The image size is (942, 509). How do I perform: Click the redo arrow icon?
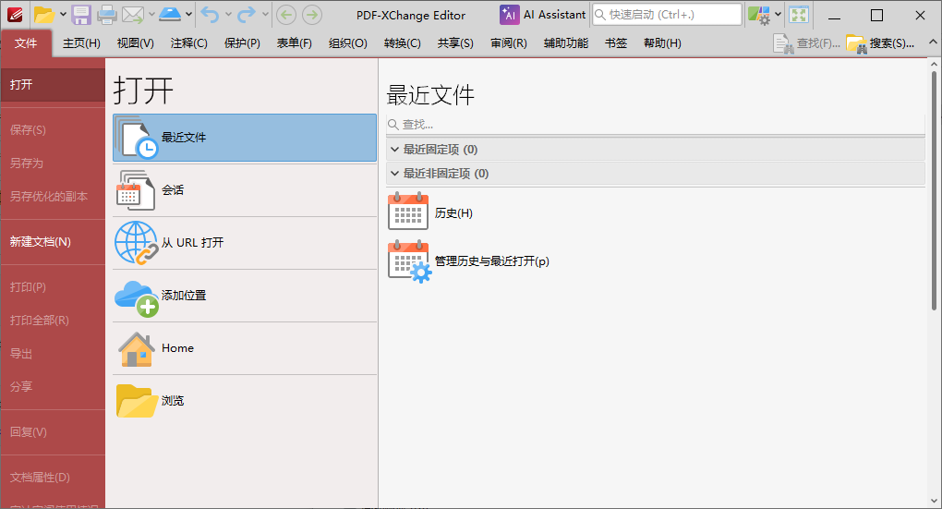coord(247,15)
